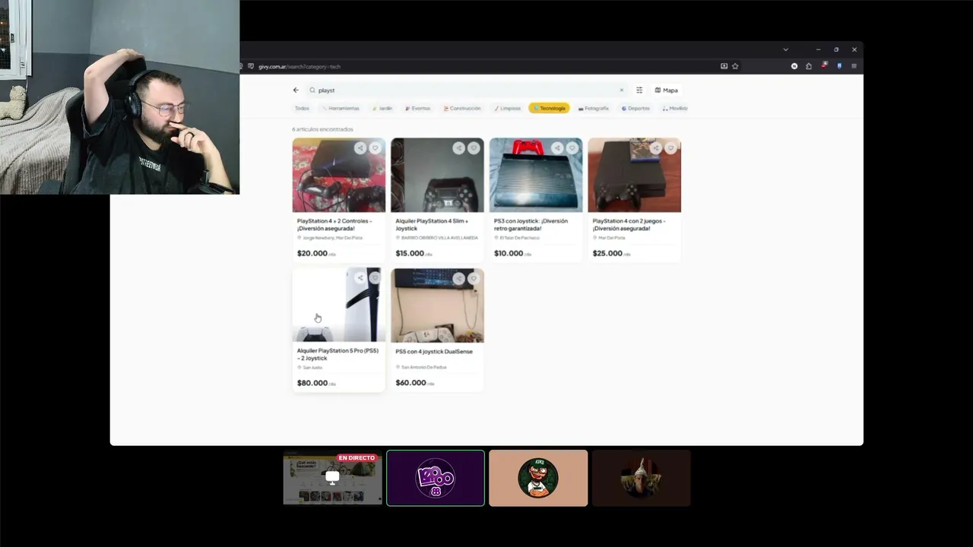Viewport: 973px width, 547px height.
Task: Open the 'PS5 con 4 joystick DualSense' title
Action: click(434, 352)
